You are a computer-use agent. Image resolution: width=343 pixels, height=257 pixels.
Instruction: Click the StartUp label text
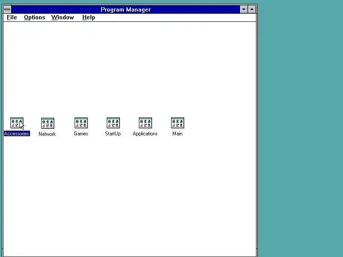[x=113, y=134]
